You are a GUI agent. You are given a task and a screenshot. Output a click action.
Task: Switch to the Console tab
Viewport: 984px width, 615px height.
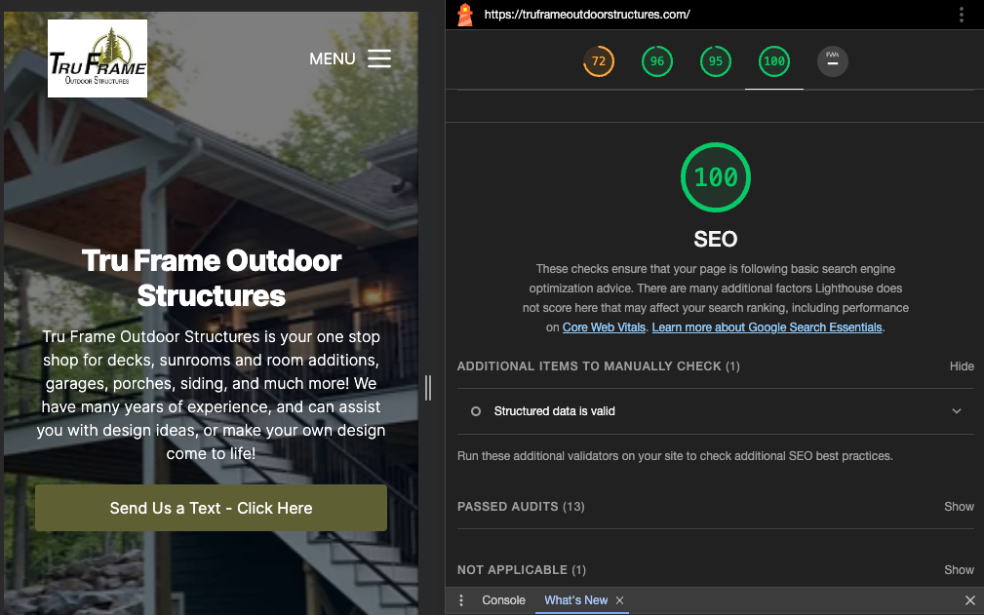tap(503, 600)
